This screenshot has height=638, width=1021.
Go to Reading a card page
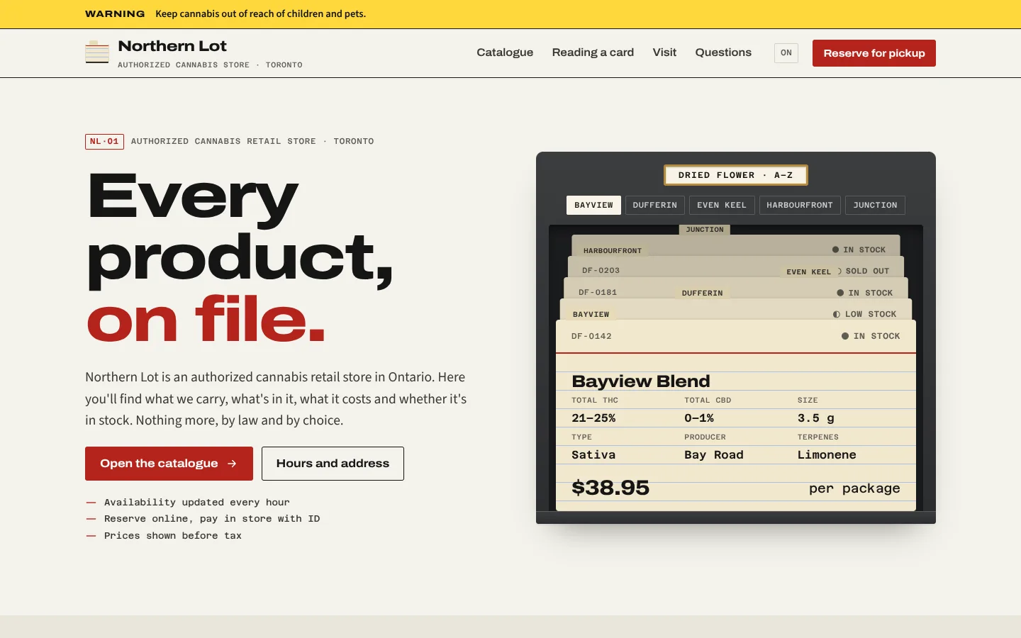point(593,52)
